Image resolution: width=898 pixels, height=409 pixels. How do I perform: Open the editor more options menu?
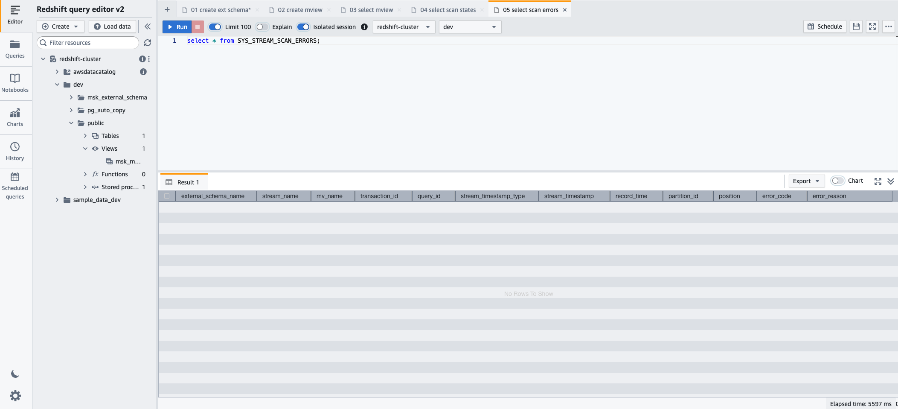pyautogui.click(x=889, y=26)
